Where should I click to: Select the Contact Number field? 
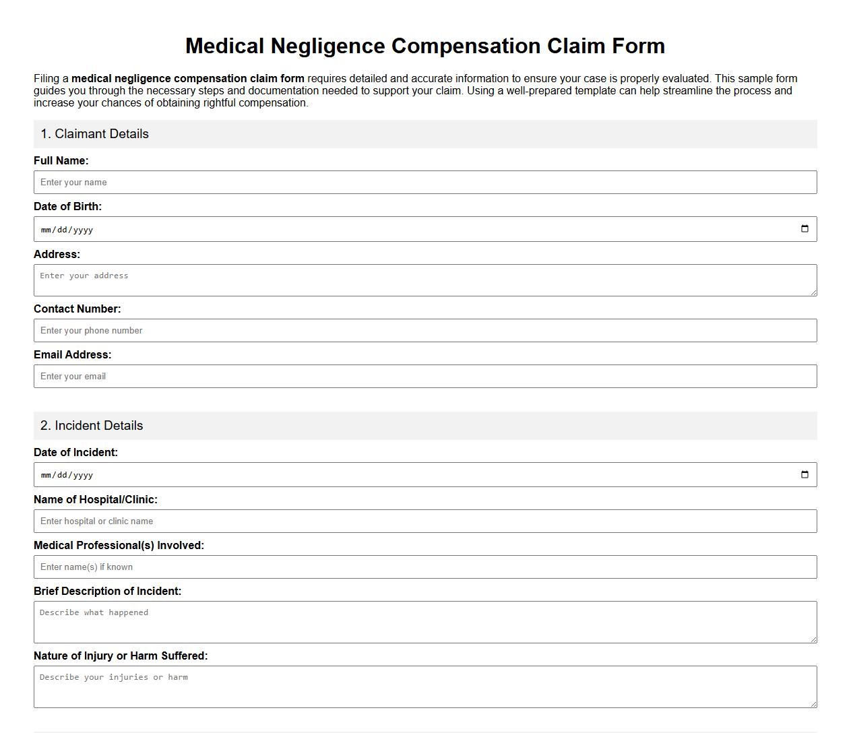point(424,330)
